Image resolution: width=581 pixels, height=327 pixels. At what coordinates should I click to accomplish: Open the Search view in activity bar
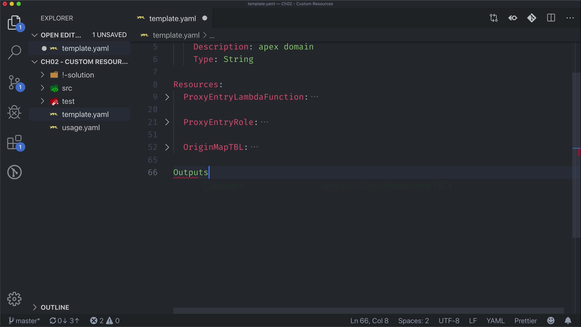pos(14,52)
